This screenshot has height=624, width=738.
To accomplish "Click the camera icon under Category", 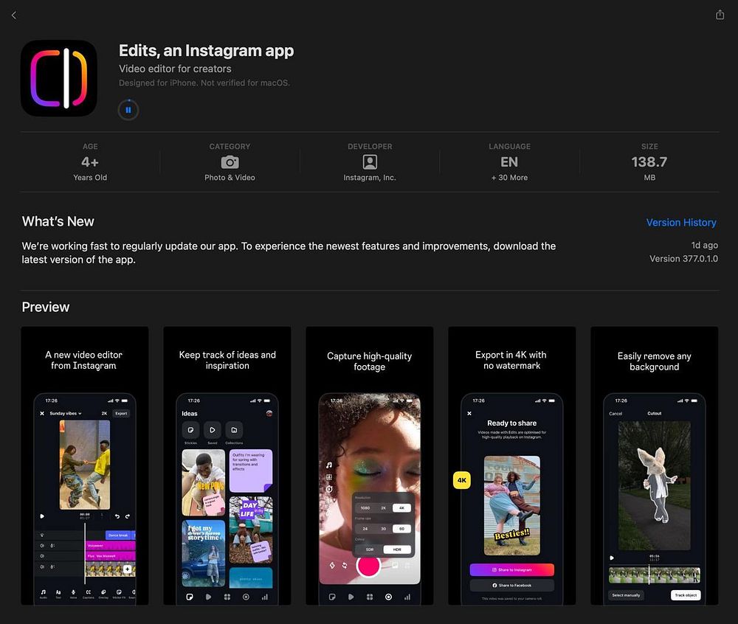I will tap(230, 162).
